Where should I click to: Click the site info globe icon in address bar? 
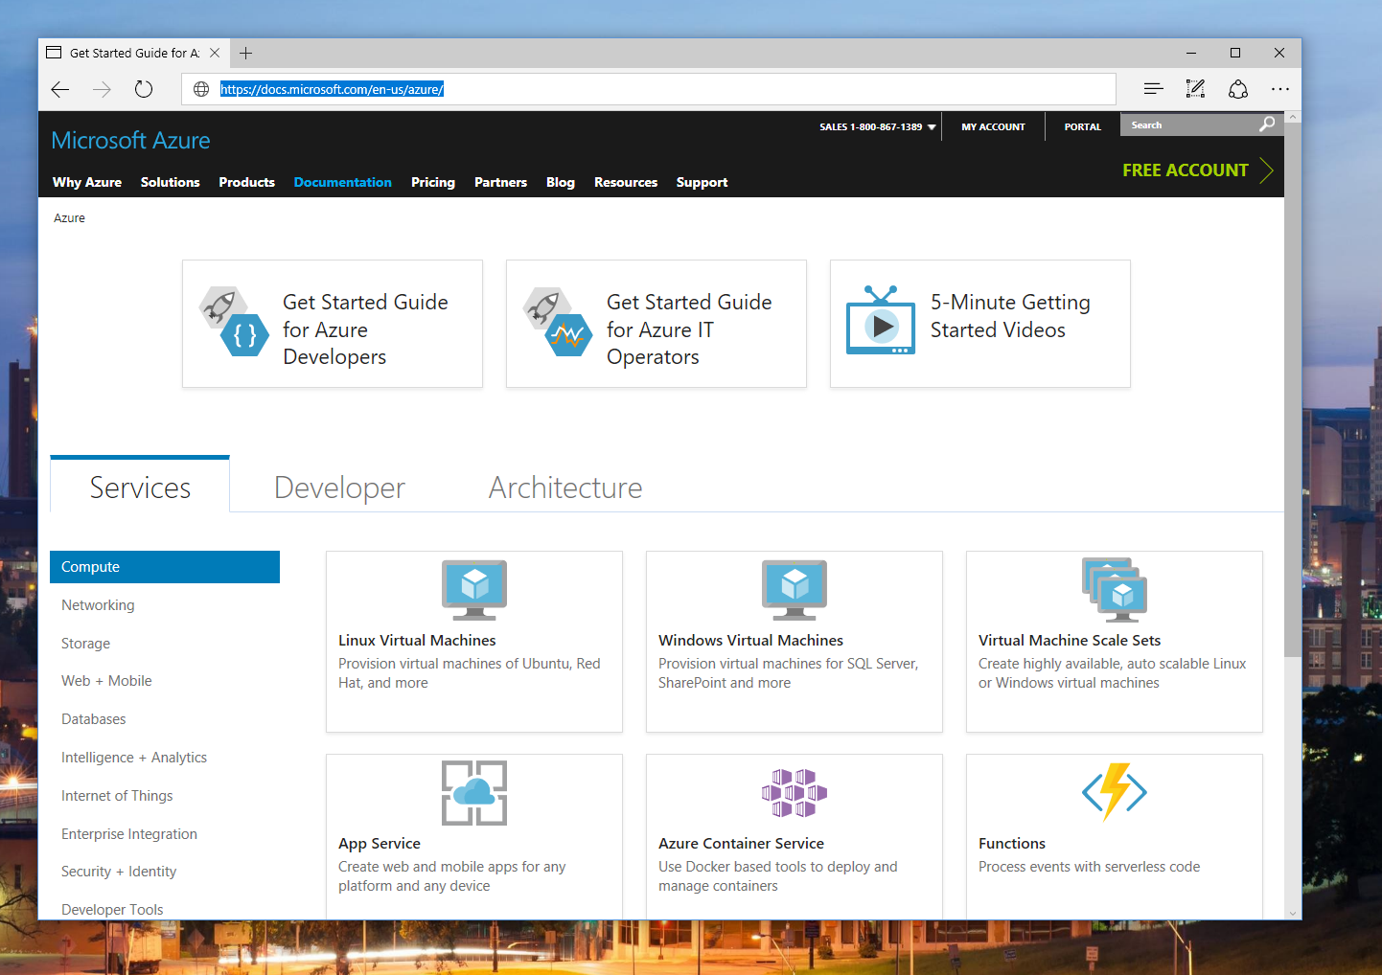201,89
